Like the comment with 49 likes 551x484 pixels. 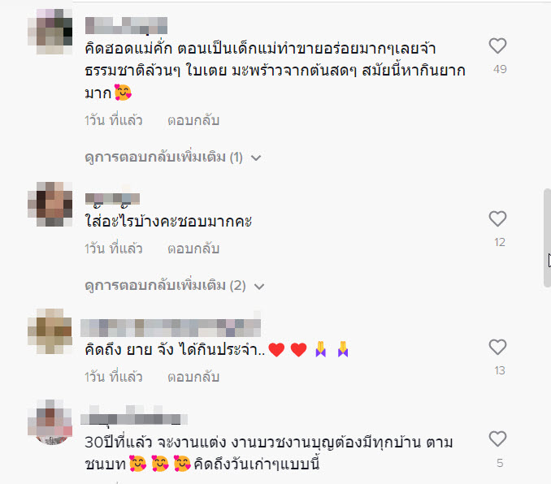pyautogui.click(x=497, y=45)
